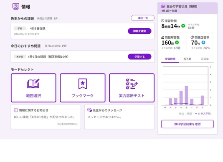
Task: Select the 学習時間 chart tab
Action: pyautogui.click(x=170, y=59)
